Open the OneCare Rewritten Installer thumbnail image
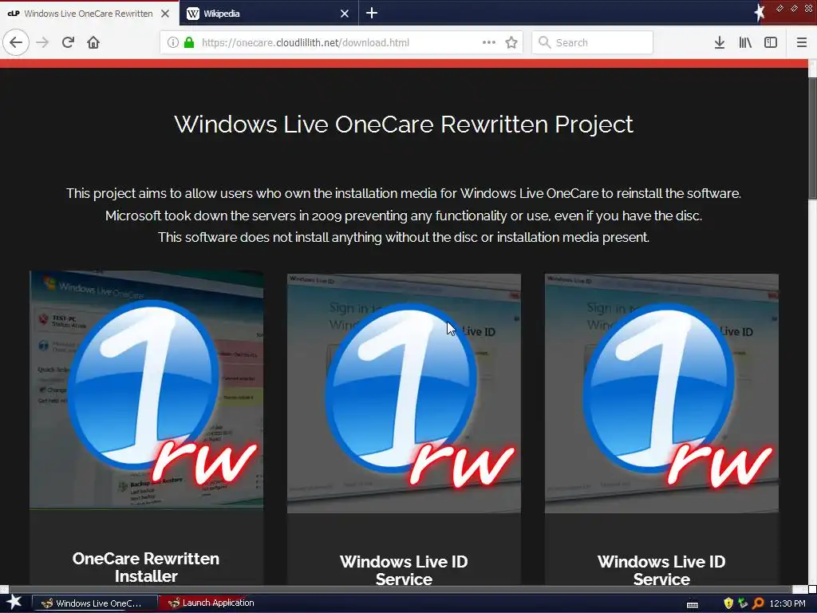The width and height of the screenshot is (817, 613). (147, 390)
